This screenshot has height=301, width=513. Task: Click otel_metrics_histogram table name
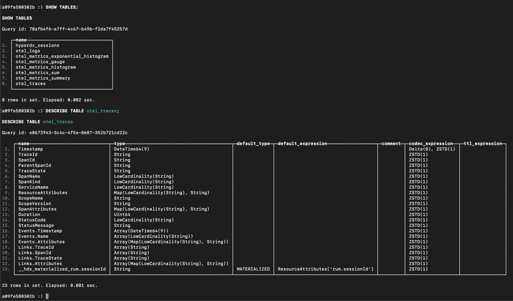[x=46, y=67]
